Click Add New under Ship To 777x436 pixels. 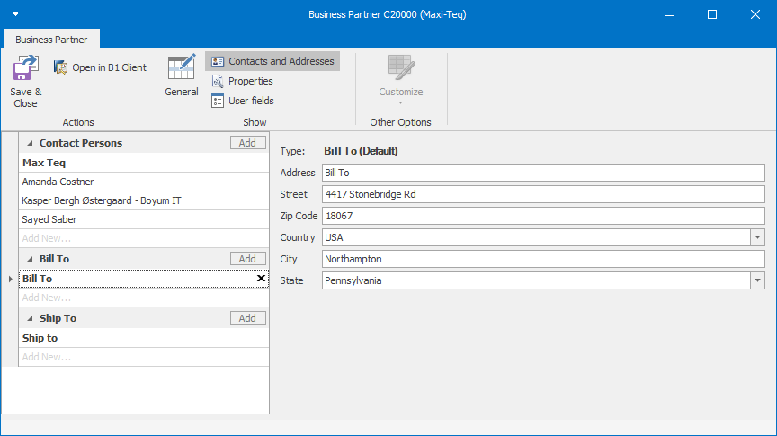(x=144, y=357)
